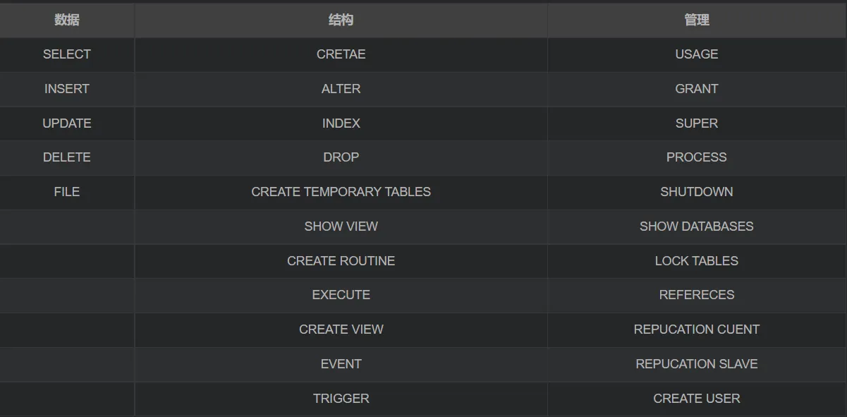This screenshot has height=417, width=847.
Task: Choose the TRIGGER cell
Action: [341, 399]
